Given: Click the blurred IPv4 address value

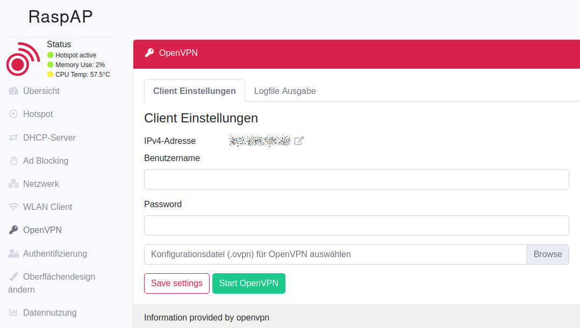Looking at the screenshot, I should [x=260, y=141].
